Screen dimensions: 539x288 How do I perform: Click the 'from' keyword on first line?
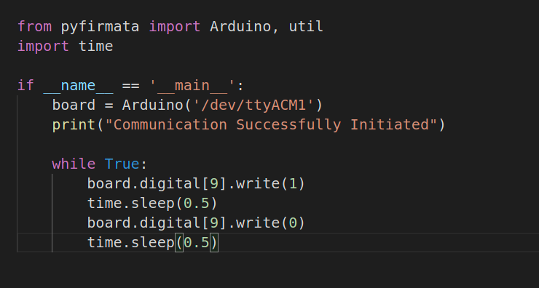pyautogui.click(x=35, y=26)
